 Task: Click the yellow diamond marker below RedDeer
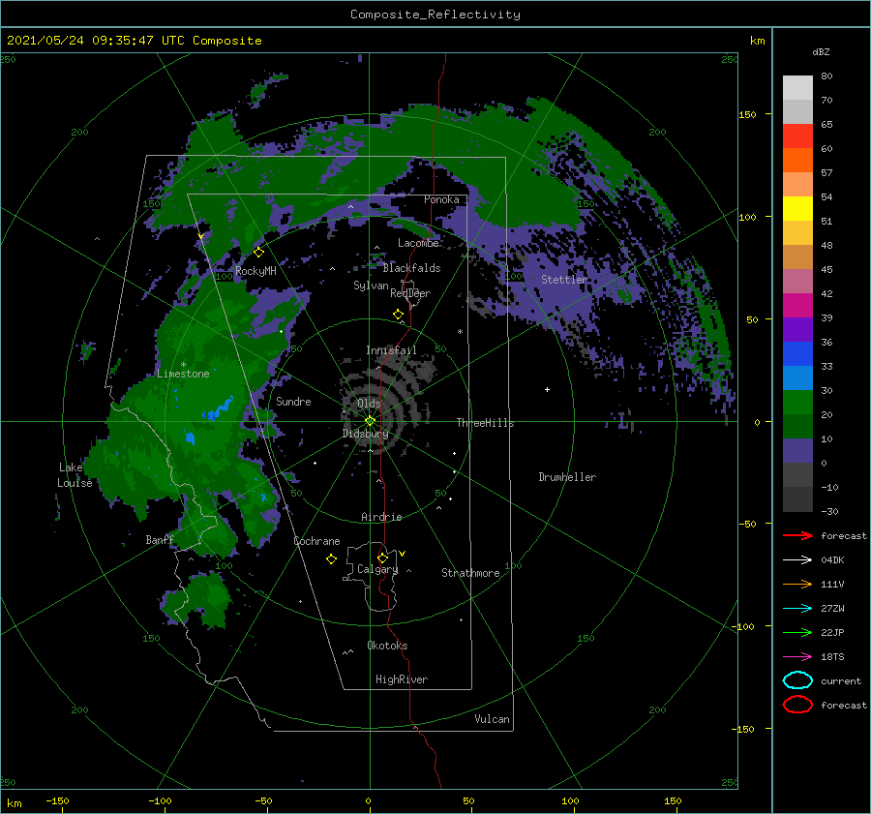tap(398, 315)
